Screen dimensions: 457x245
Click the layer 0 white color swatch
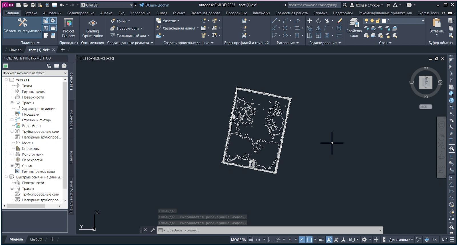[x=384, y=21]
